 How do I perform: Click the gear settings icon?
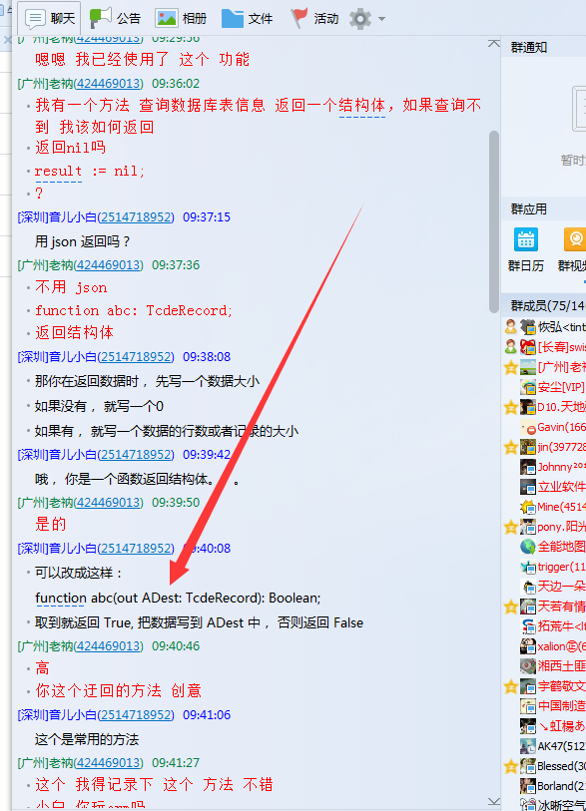(360, 19)
